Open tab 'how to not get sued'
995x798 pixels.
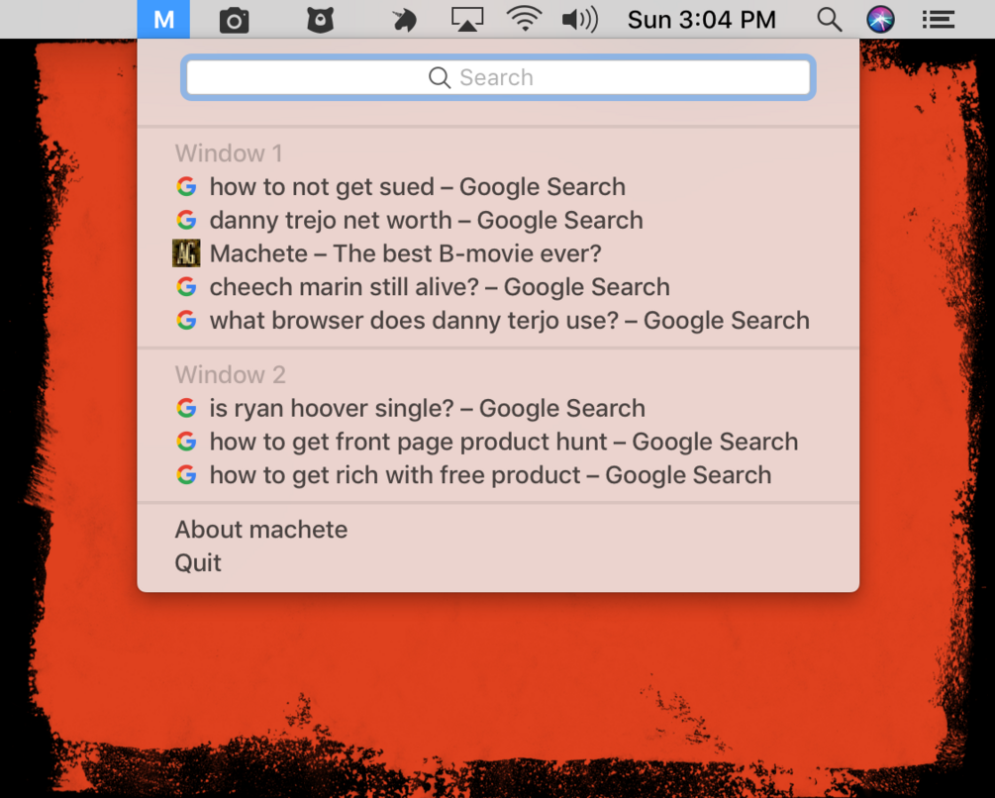(498, 186)
